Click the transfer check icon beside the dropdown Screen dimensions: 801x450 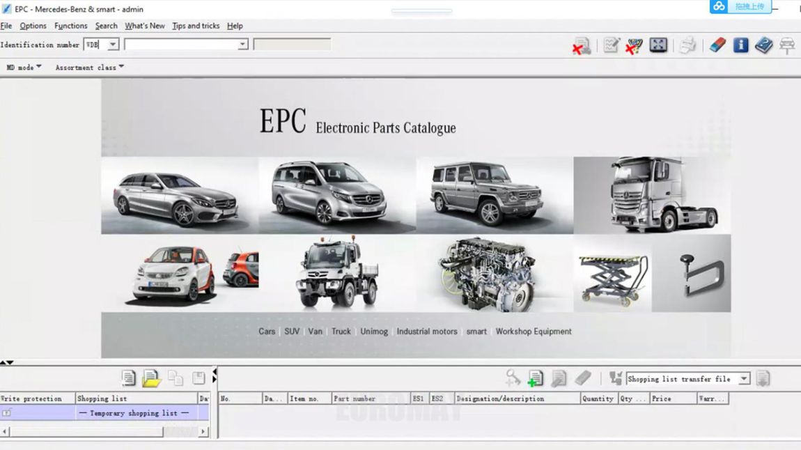click(616, 378)
